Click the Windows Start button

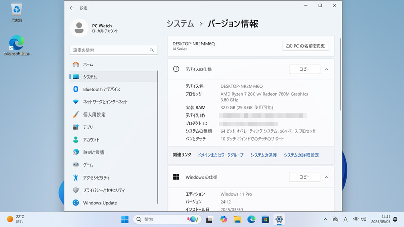pyautogui.click(x=125, y=219)
